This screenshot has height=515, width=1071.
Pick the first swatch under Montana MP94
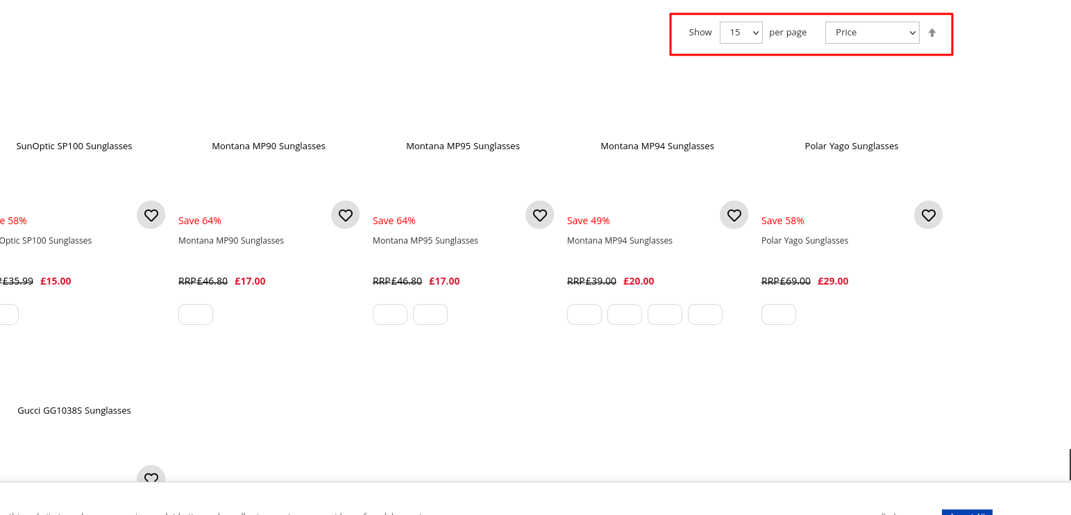click(x=584, y=314)
